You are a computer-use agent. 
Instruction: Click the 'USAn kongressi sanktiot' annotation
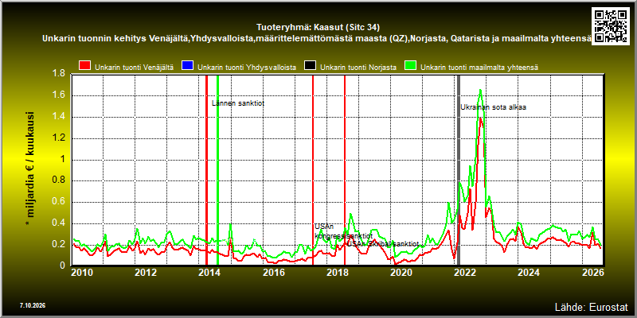(343, 231)
